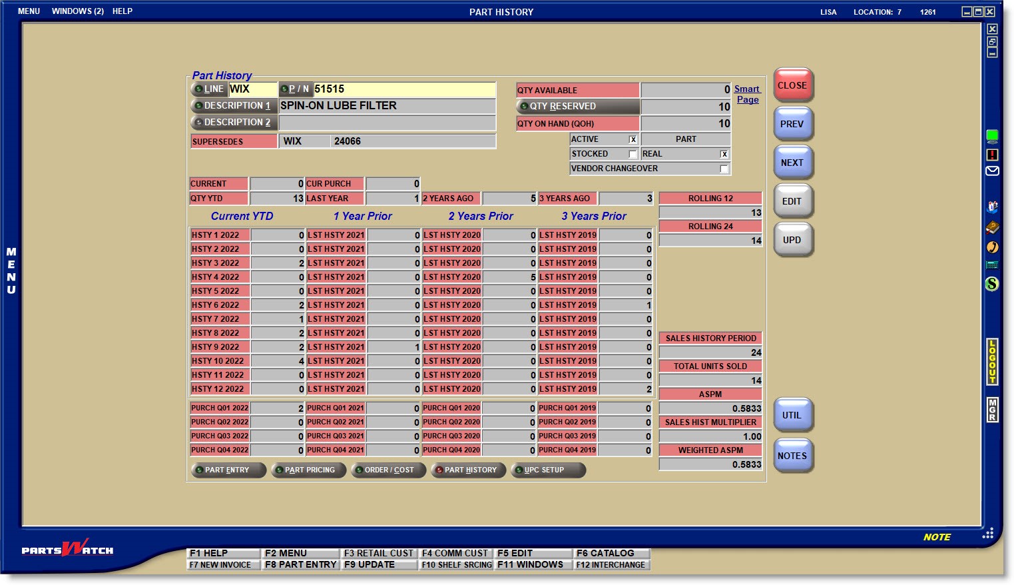Switch to the PART PRICING tab
This screenshot has width=1014, height=585.
click(x=308, y=470)
